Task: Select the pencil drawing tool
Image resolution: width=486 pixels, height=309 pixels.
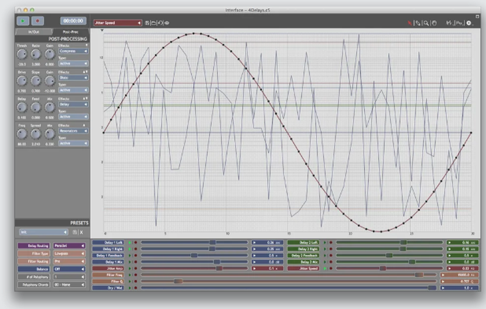Action: [418, 23]
